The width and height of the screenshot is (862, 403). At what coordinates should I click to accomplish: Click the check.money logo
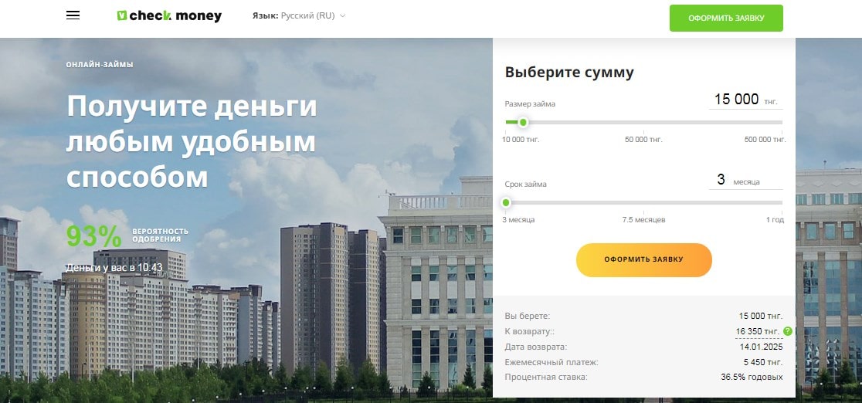pos(169,16)
